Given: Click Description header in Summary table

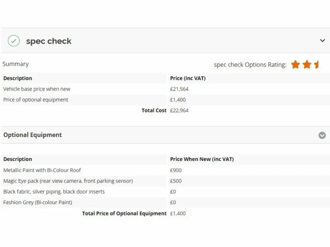Looking at the screenshot, I should [x=18, y=78].
